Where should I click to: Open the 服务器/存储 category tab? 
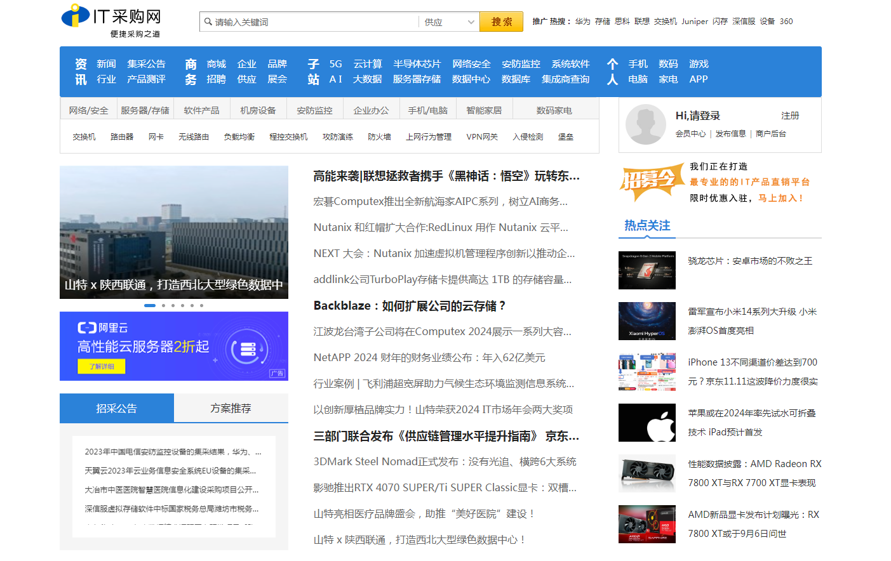145,110
